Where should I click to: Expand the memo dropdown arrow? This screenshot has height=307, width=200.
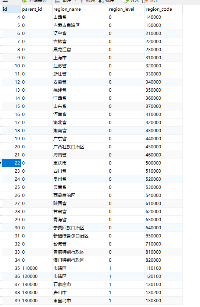click(75, 1)
